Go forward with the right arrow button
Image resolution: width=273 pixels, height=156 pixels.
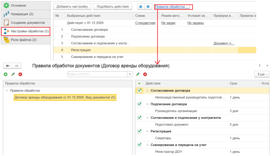(17, 66)
